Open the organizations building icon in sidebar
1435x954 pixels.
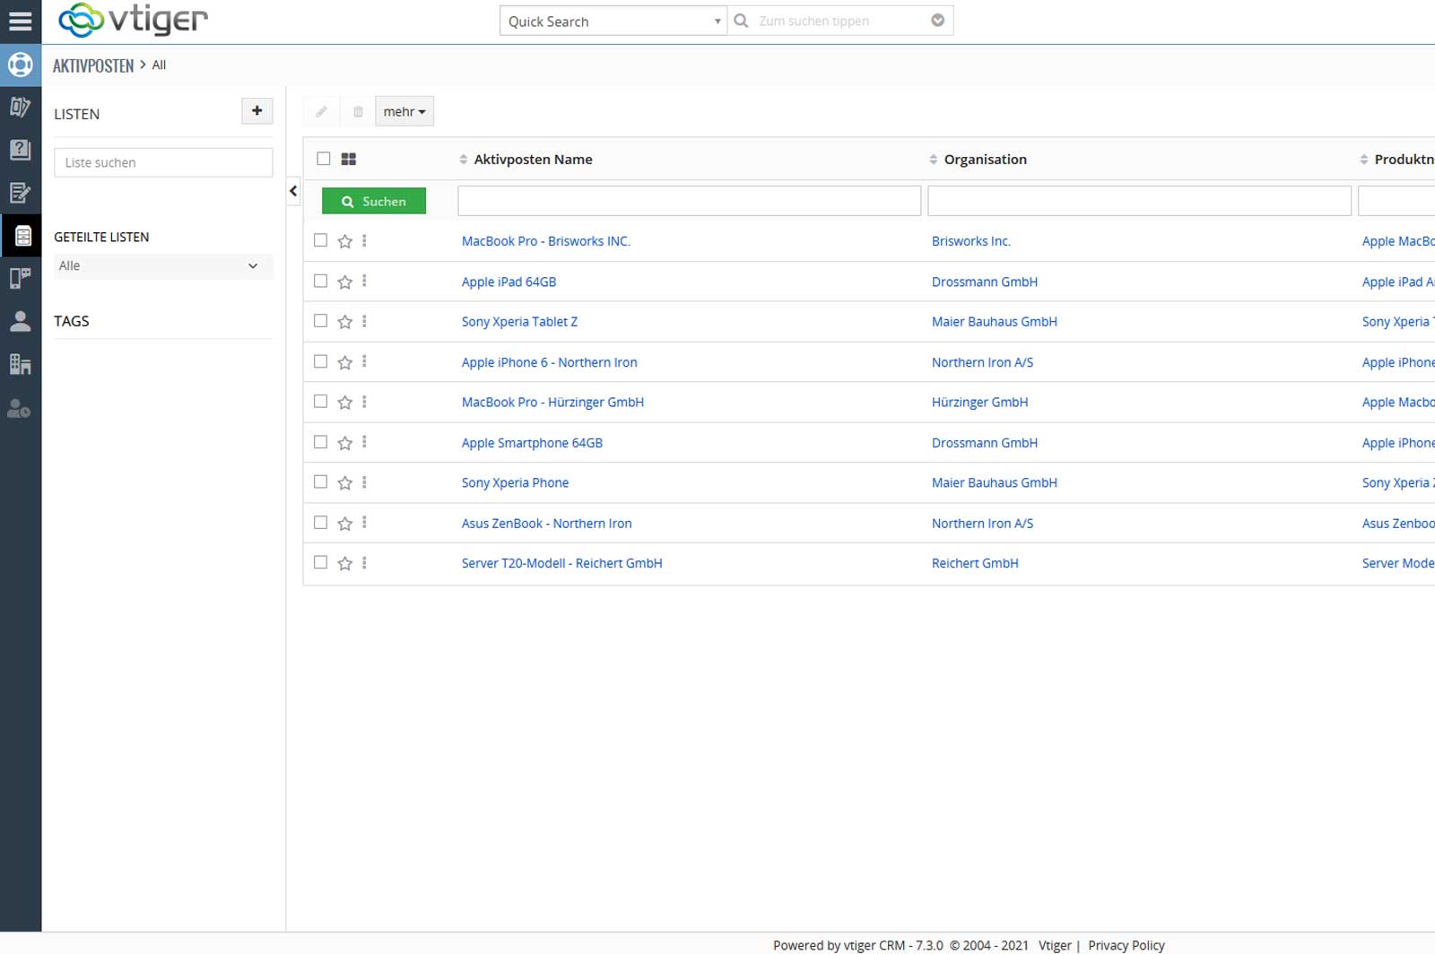tap(20, 364)
